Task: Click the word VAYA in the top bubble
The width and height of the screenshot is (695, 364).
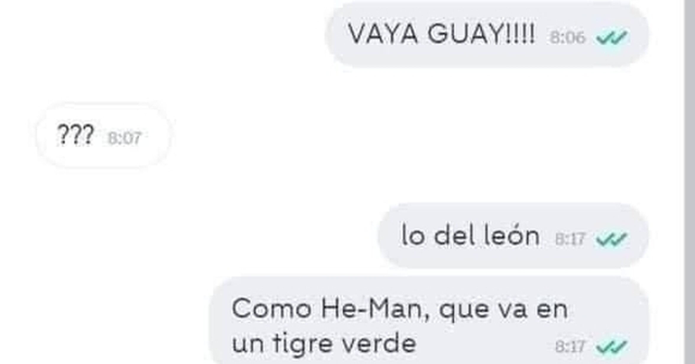Action: click(383, 33)
